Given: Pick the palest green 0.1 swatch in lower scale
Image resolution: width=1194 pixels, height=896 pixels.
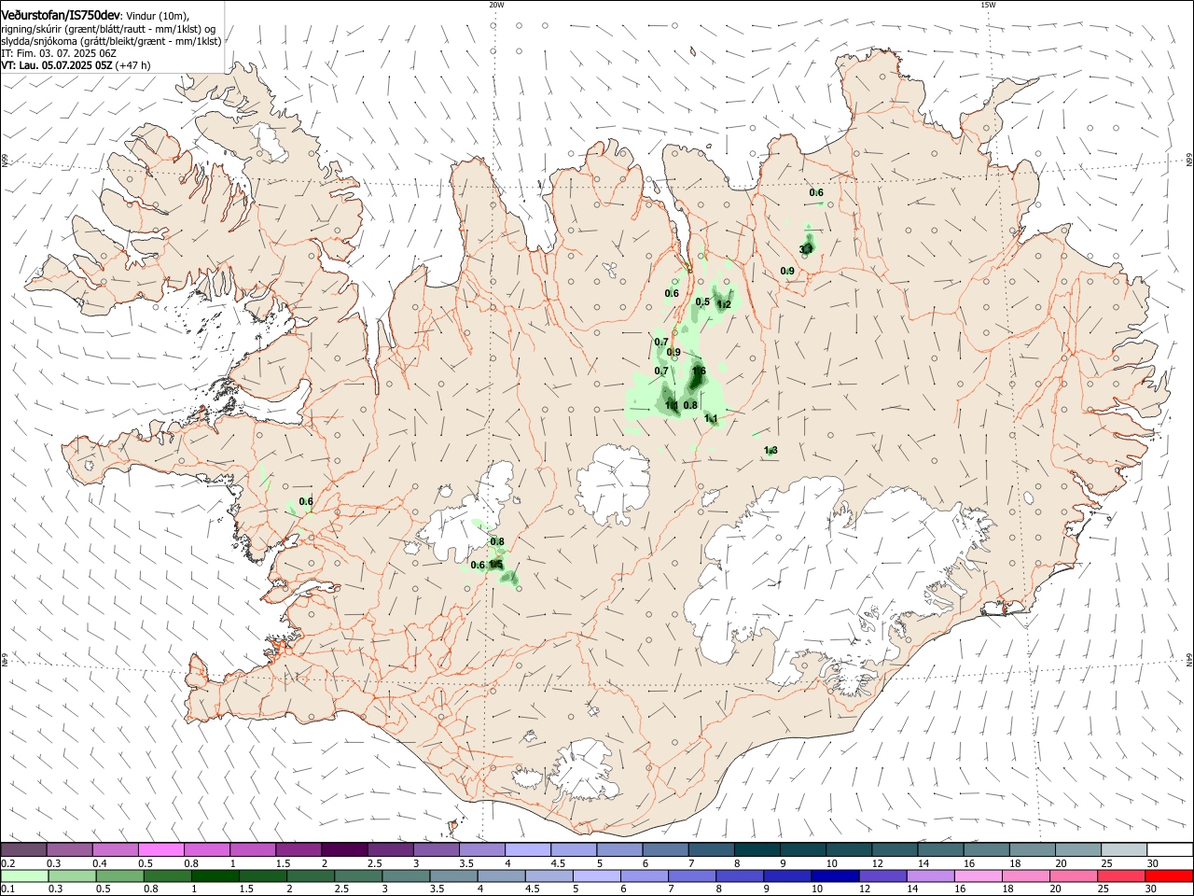Looking at the screenshot, I should click(24, 875).
